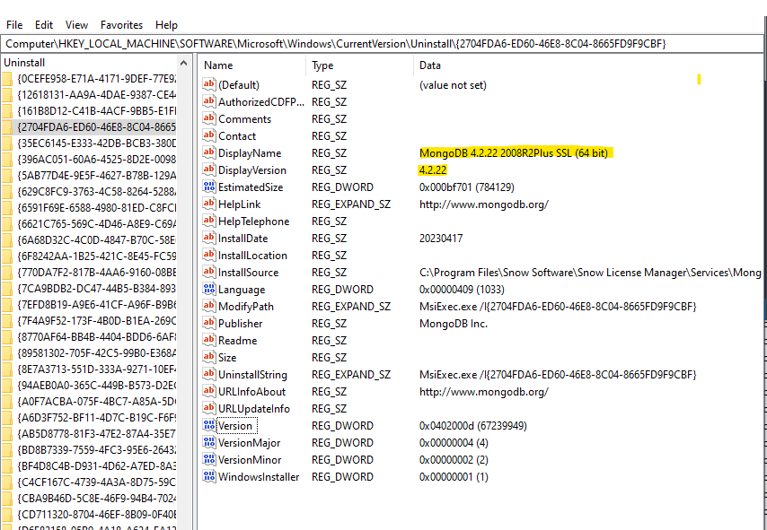This screenshot has height=530, width=767.
Task: Click the DWORD icon for VersionMinor
Action: point(209,460)
